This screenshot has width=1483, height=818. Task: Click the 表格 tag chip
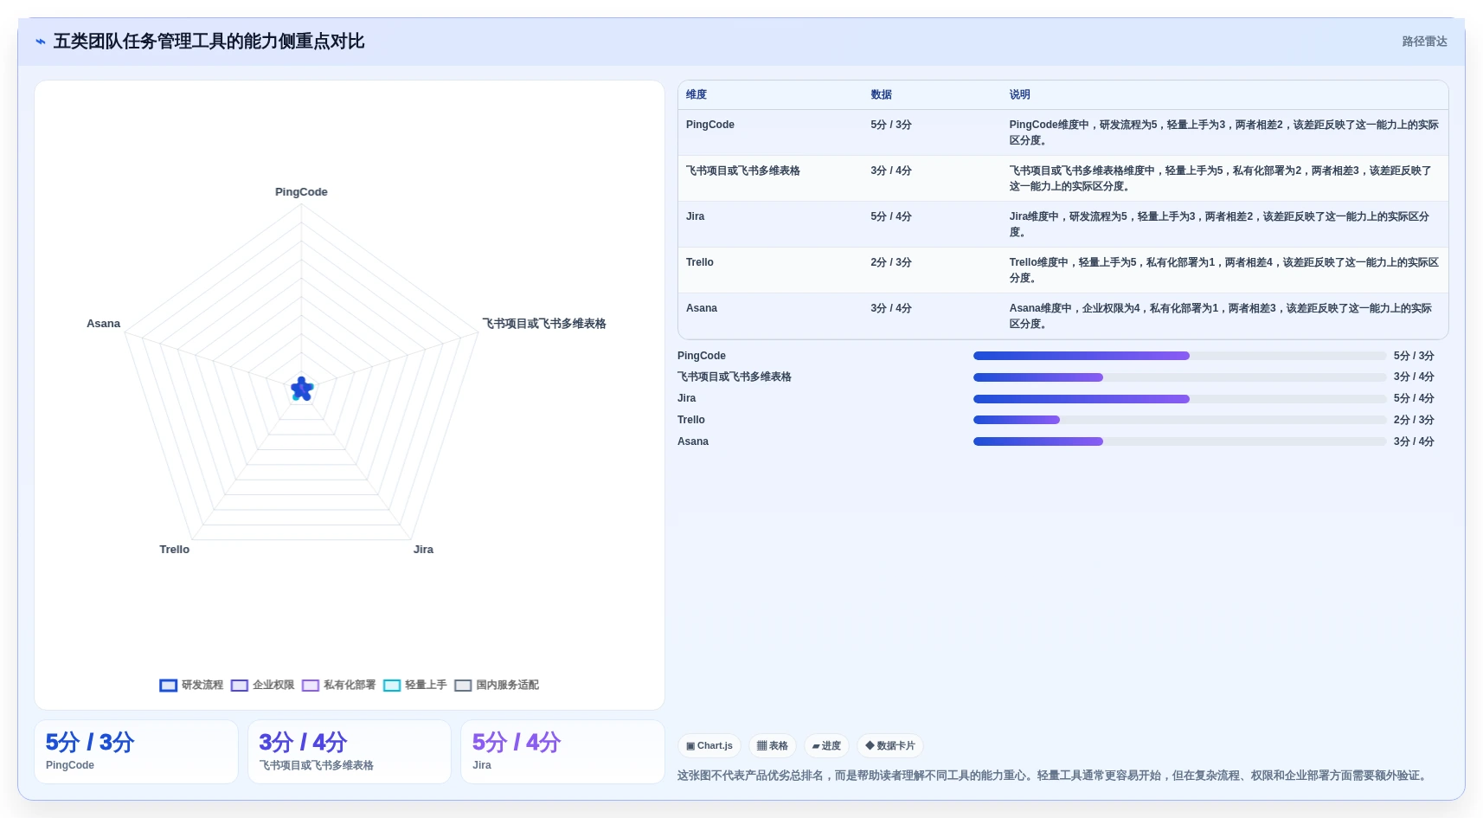[x=773, y=745]
